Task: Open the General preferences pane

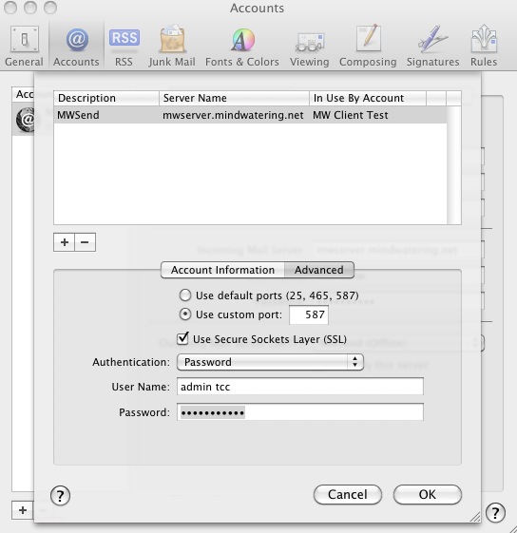Action: 24,46
